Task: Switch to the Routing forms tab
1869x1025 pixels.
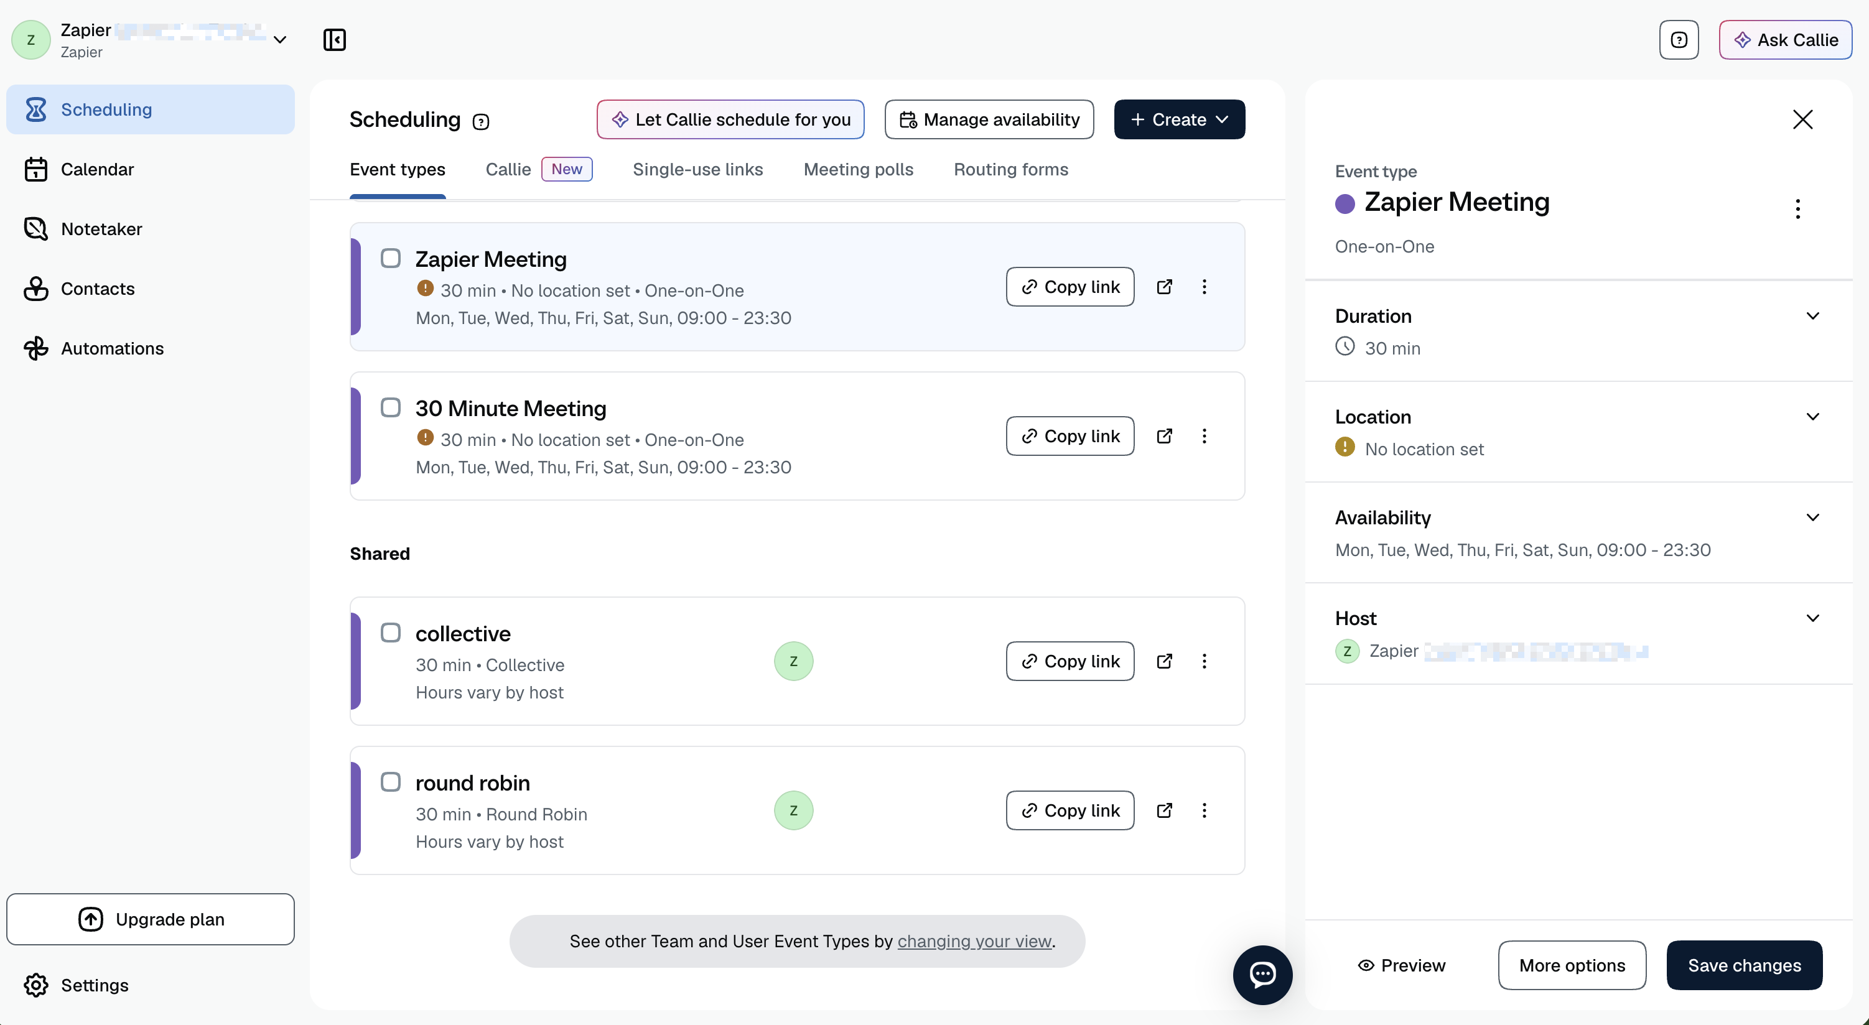Action: tap(1010, 170)
